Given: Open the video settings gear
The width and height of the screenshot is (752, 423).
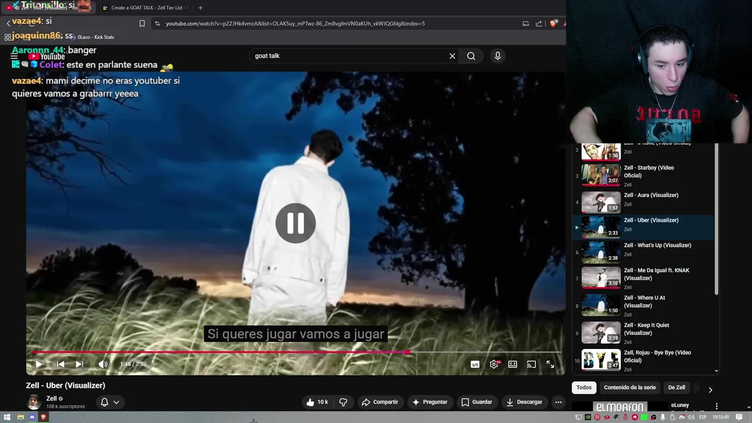Looking at the screenshot, I should tap(494, 364).
